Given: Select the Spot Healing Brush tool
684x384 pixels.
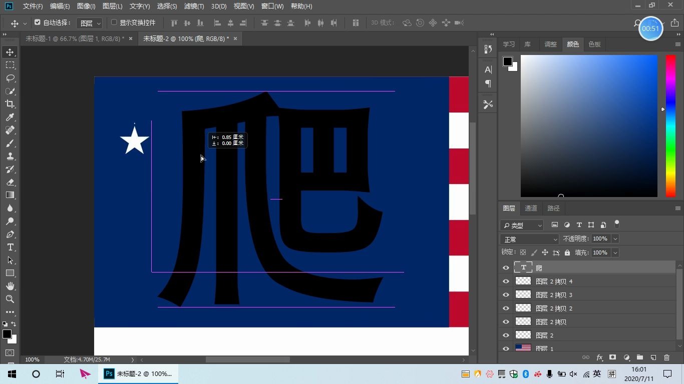Looking at the screenshot, I should click(10, 130).
